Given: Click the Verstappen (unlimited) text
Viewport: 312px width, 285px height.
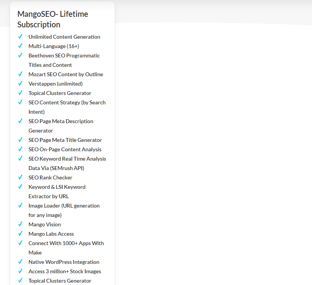Looking at the screenshot, I should coord(56,84).
